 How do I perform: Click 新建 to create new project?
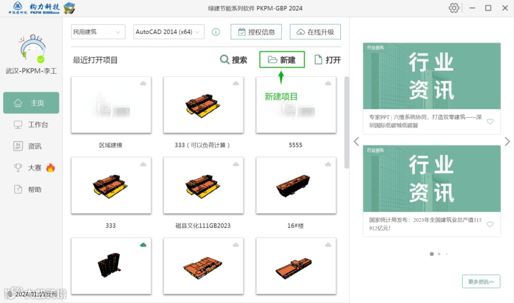coord(282,59)
